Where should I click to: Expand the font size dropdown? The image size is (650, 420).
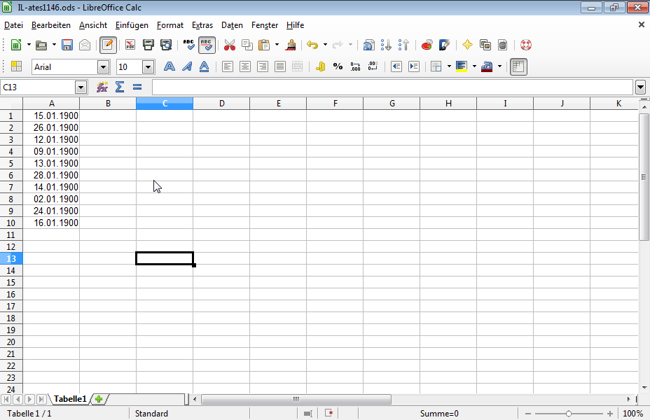click(x=148, y=66)
